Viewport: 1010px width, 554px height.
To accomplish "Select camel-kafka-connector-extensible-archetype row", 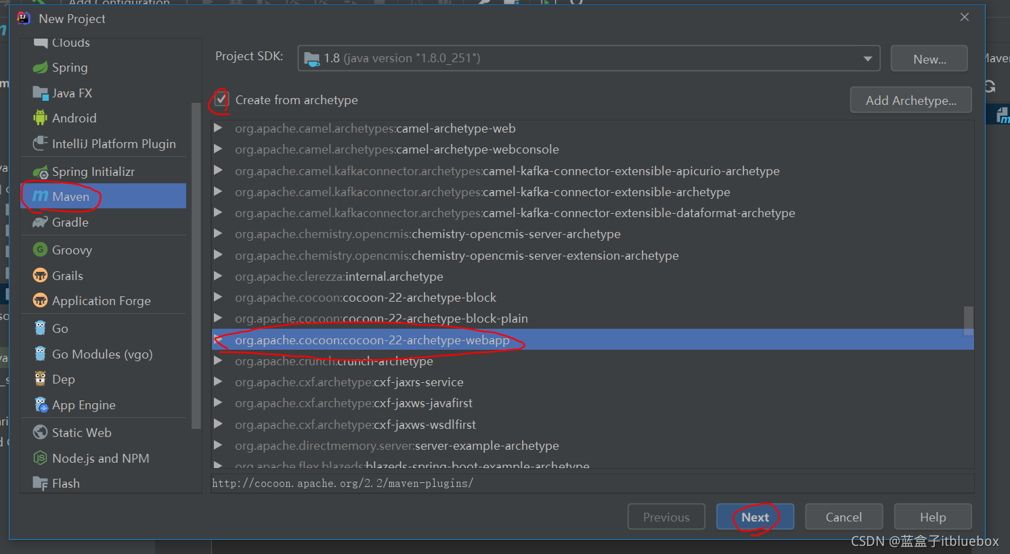I will tap(593, 192).
